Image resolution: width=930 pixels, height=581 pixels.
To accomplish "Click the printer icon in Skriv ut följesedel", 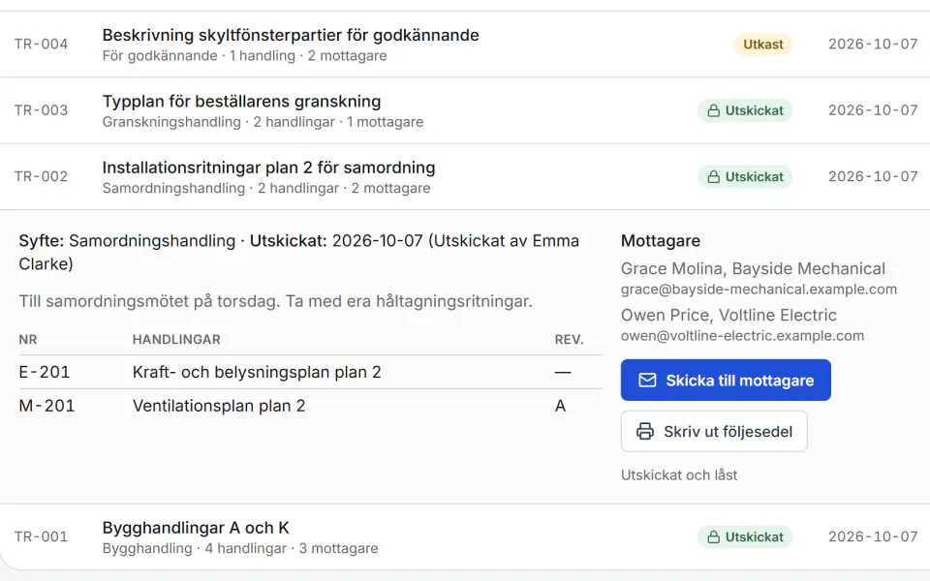I will 645,431.
